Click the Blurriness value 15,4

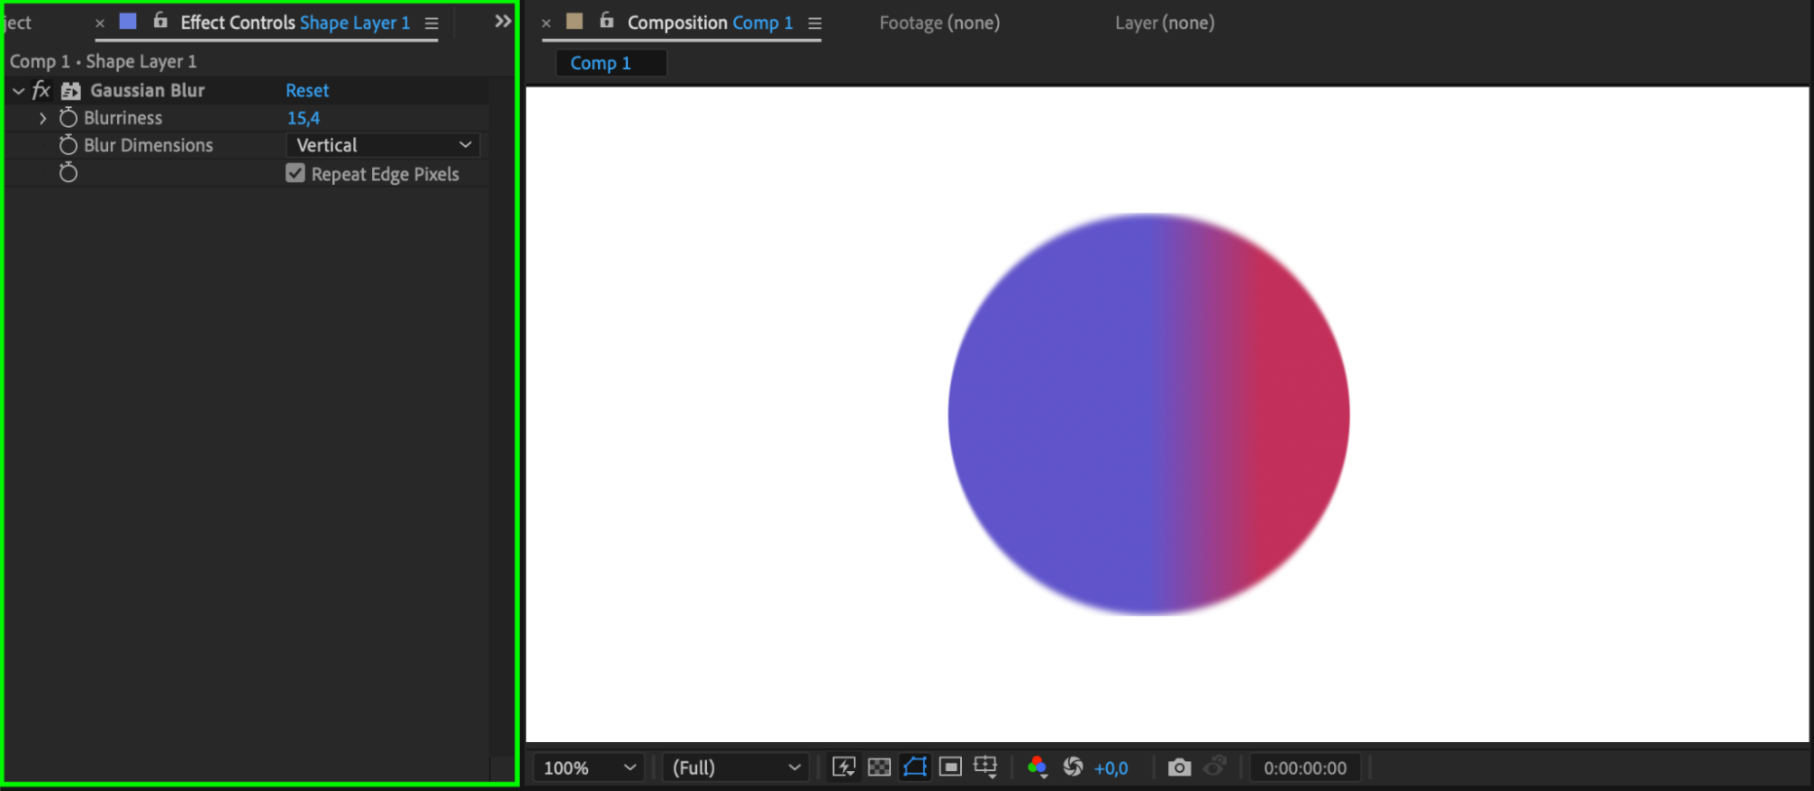[x=303, y=118]
